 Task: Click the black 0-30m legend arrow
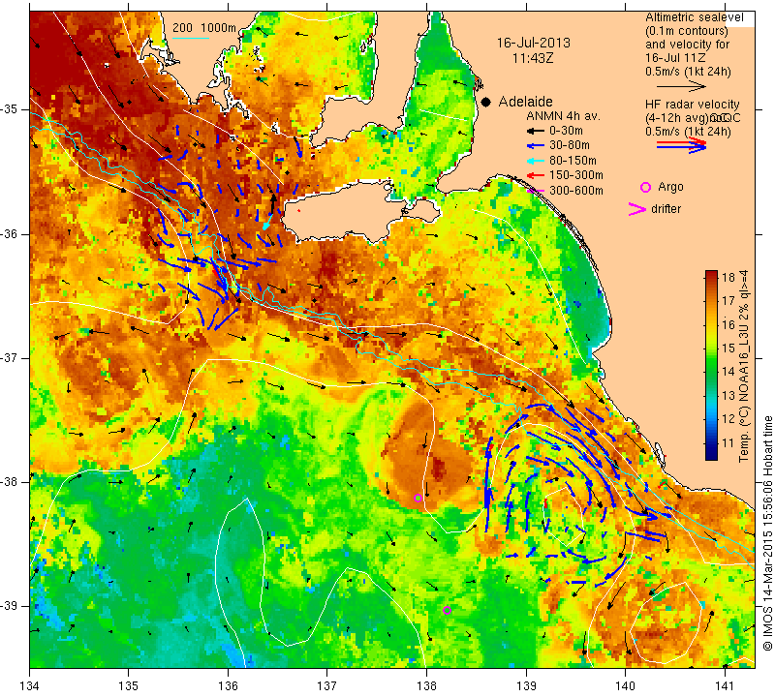536,131
